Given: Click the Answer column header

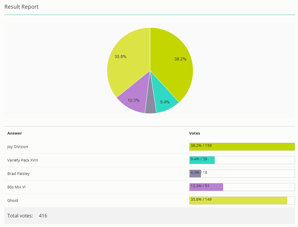Looking at the screenshot, I should click(x=15, y=133).
